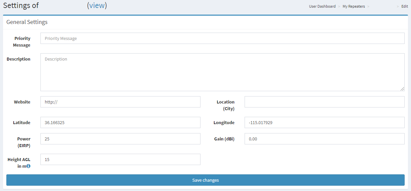
Task: Go to User Dashboard breadcrumb
Action: (x=322, y=6)
